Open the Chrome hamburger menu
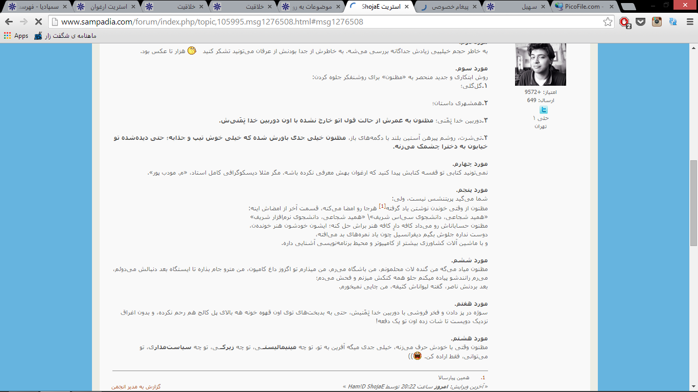The image size is (698, 392). 689,22
